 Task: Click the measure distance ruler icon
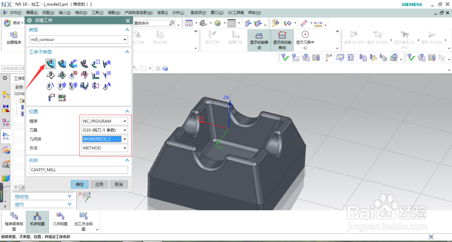point(318,23)
